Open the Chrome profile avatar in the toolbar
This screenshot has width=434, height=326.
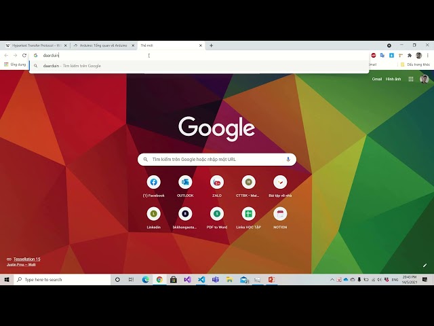pyautogui.click(x=418, y=56)
